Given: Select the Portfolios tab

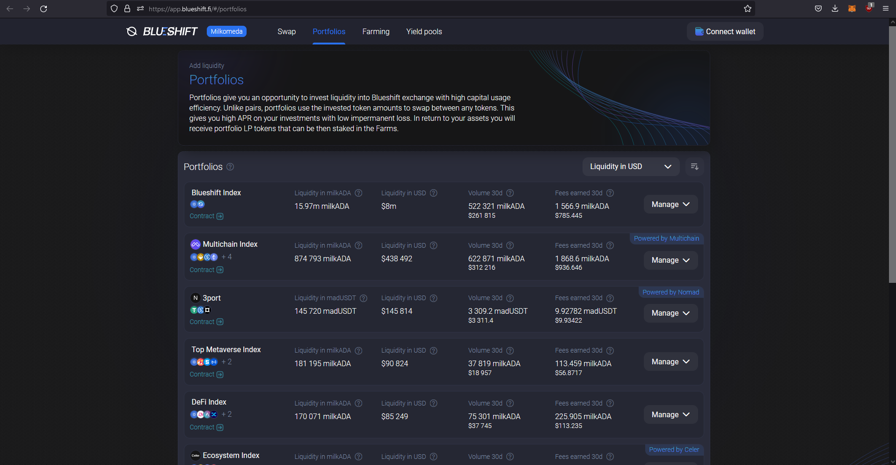Looking at the screenshot, I should click(329, 31).
